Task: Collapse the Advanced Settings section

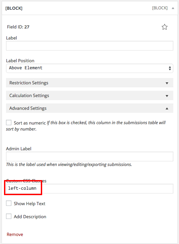Action: (x=90, y=108)
